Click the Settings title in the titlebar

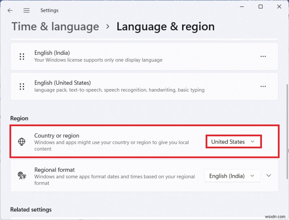click(x=49, y=10)
